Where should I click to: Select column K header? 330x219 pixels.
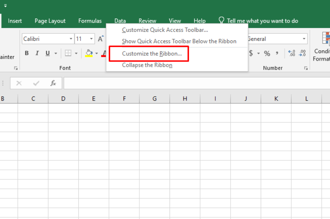(276, 99)
